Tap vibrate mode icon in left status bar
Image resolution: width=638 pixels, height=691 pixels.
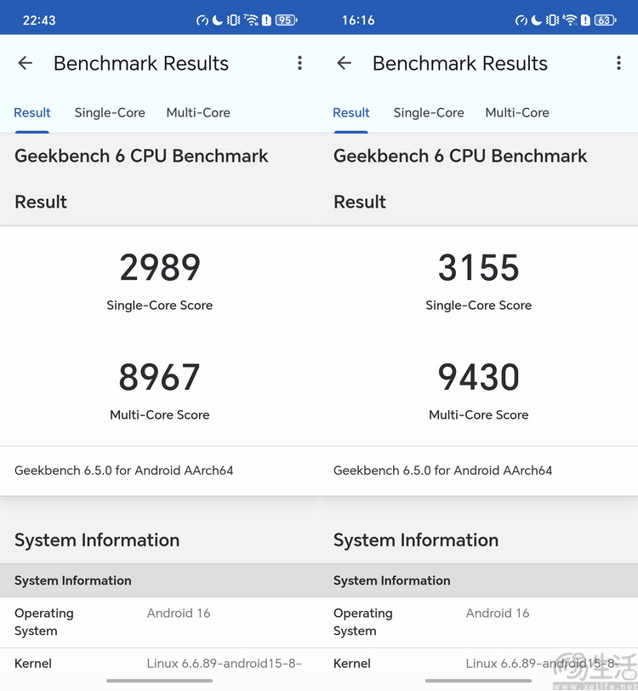(x=234, y=20)
